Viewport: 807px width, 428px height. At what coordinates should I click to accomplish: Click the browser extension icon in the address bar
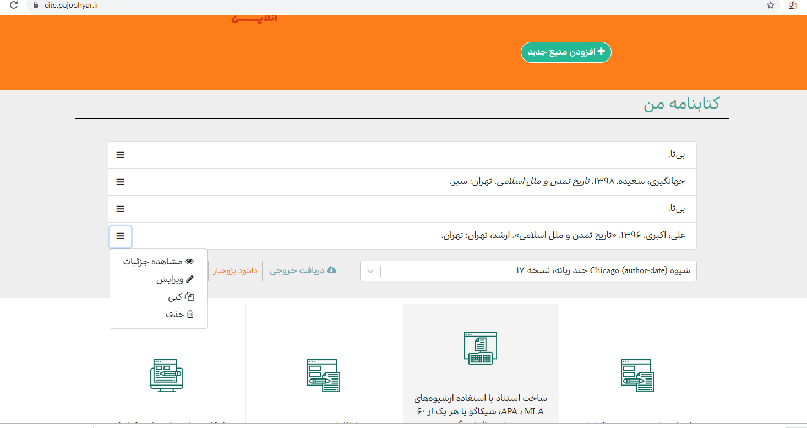click(793, 6)
